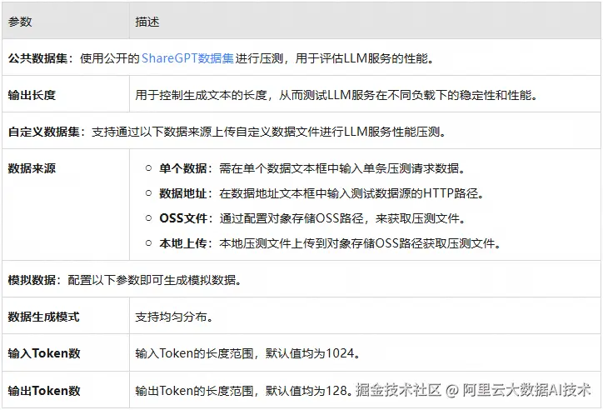The image size is (603, 410).
Task: Select the 公共数据集 section label
Action: 37,58
